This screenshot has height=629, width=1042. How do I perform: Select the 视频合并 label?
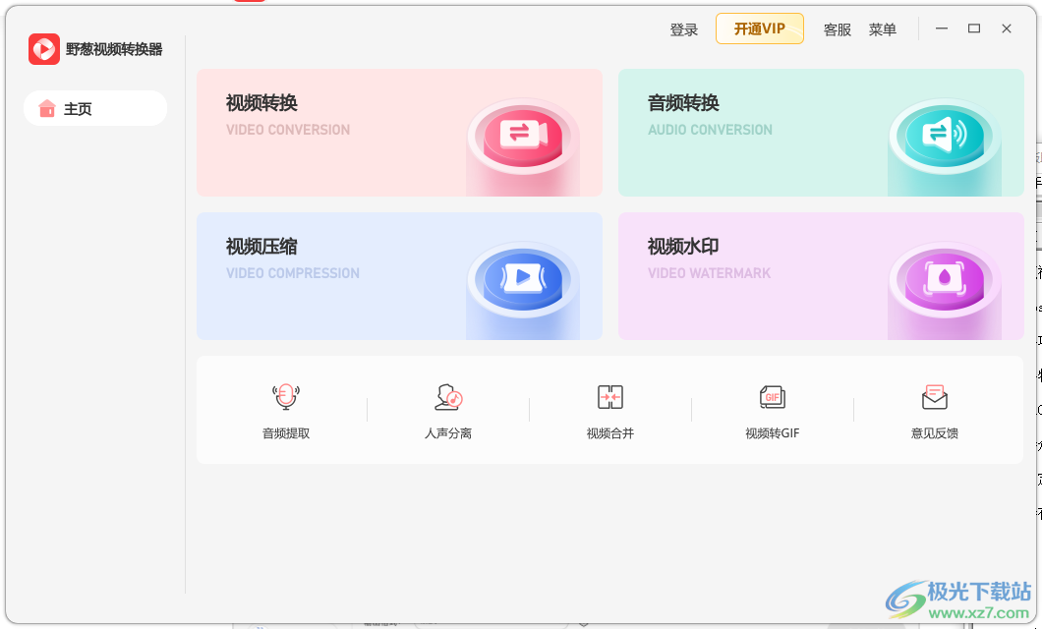tap(610, 433)
